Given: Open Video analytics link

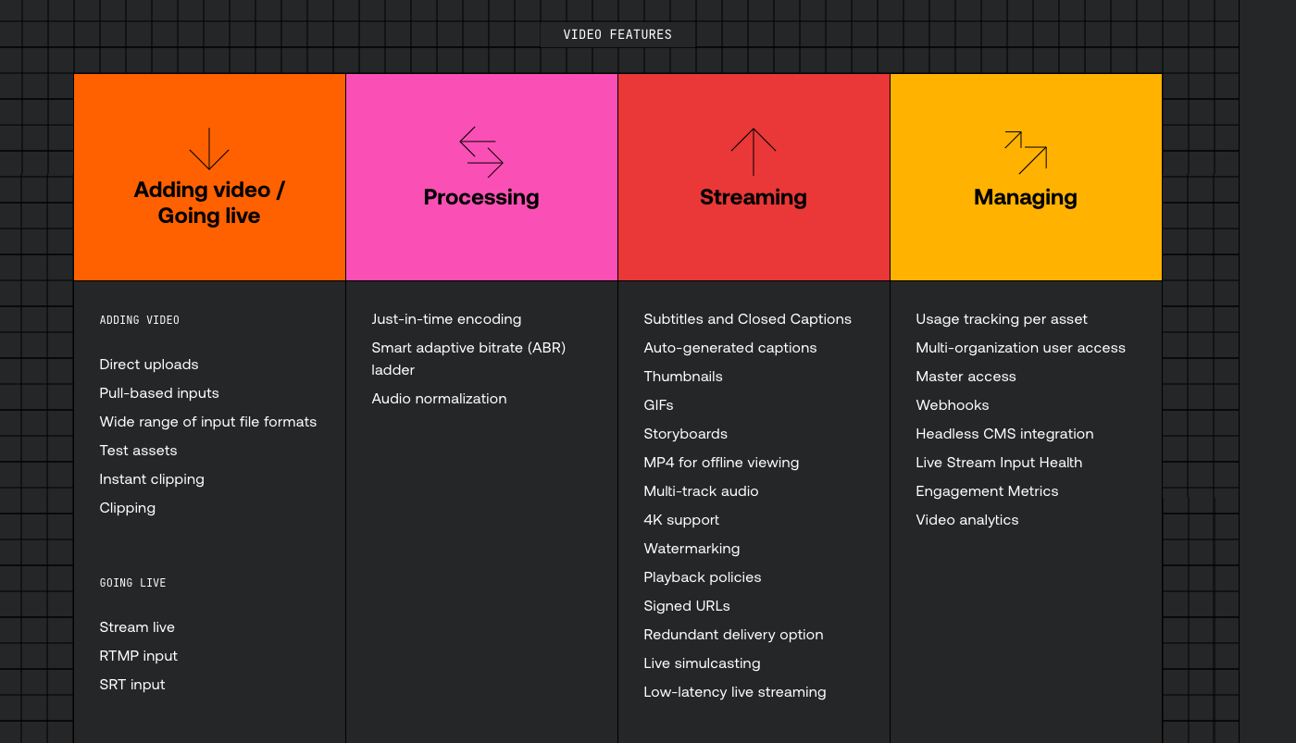Looking at the screenshot, I should [967, 520].
